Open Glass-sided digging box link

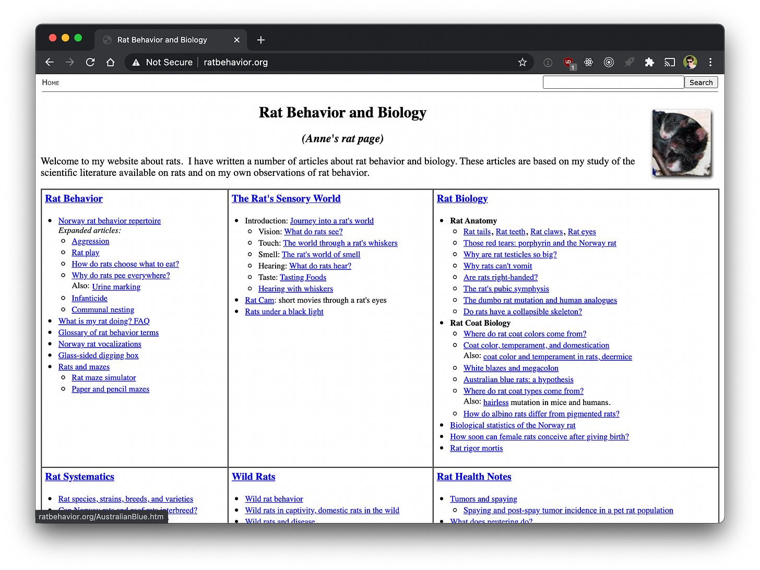pyautogui.click(x=98, y=355)
